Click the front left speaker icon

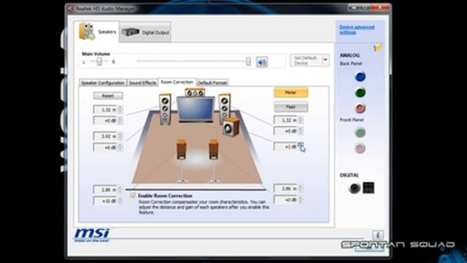[165, 109]
